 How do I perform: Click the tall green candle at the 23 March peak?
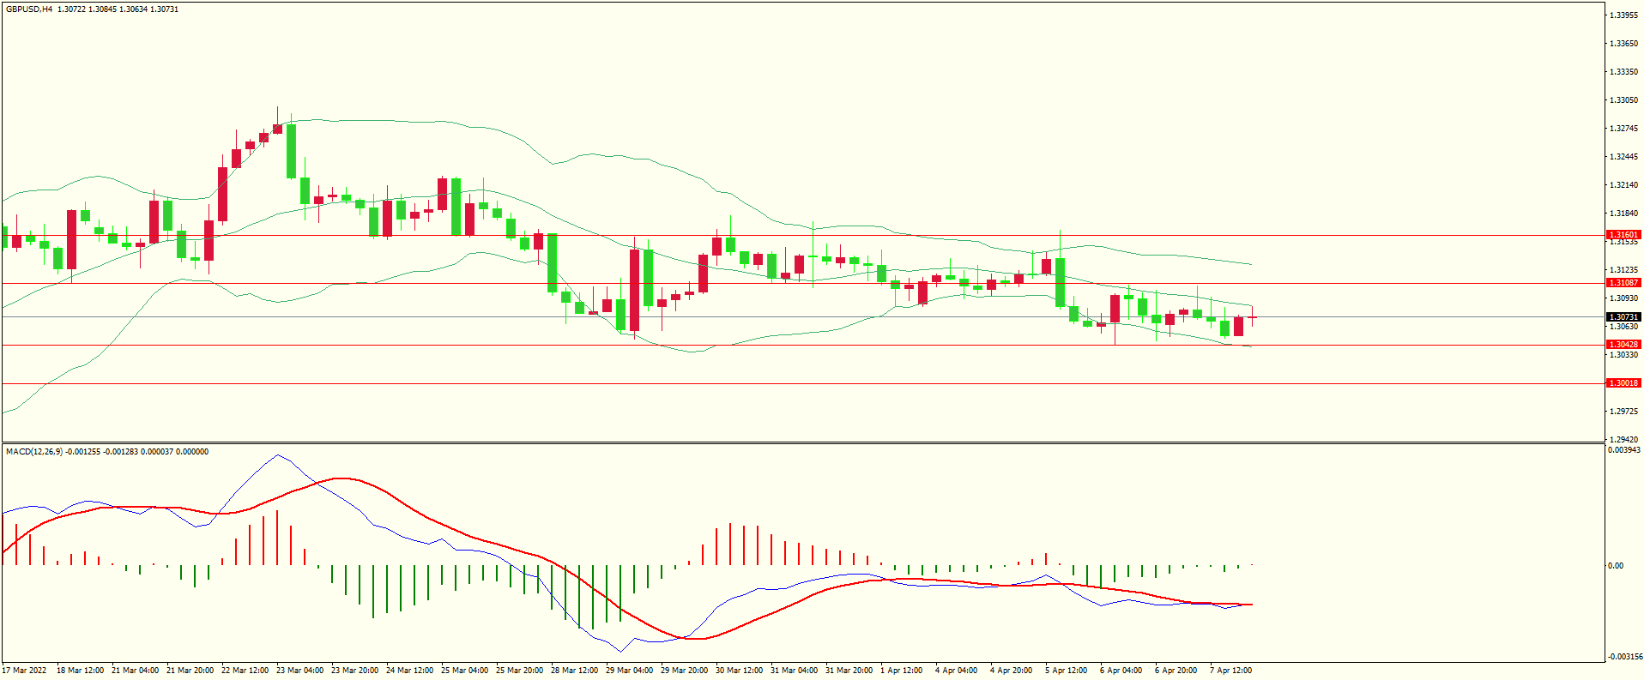click(292, 151)
